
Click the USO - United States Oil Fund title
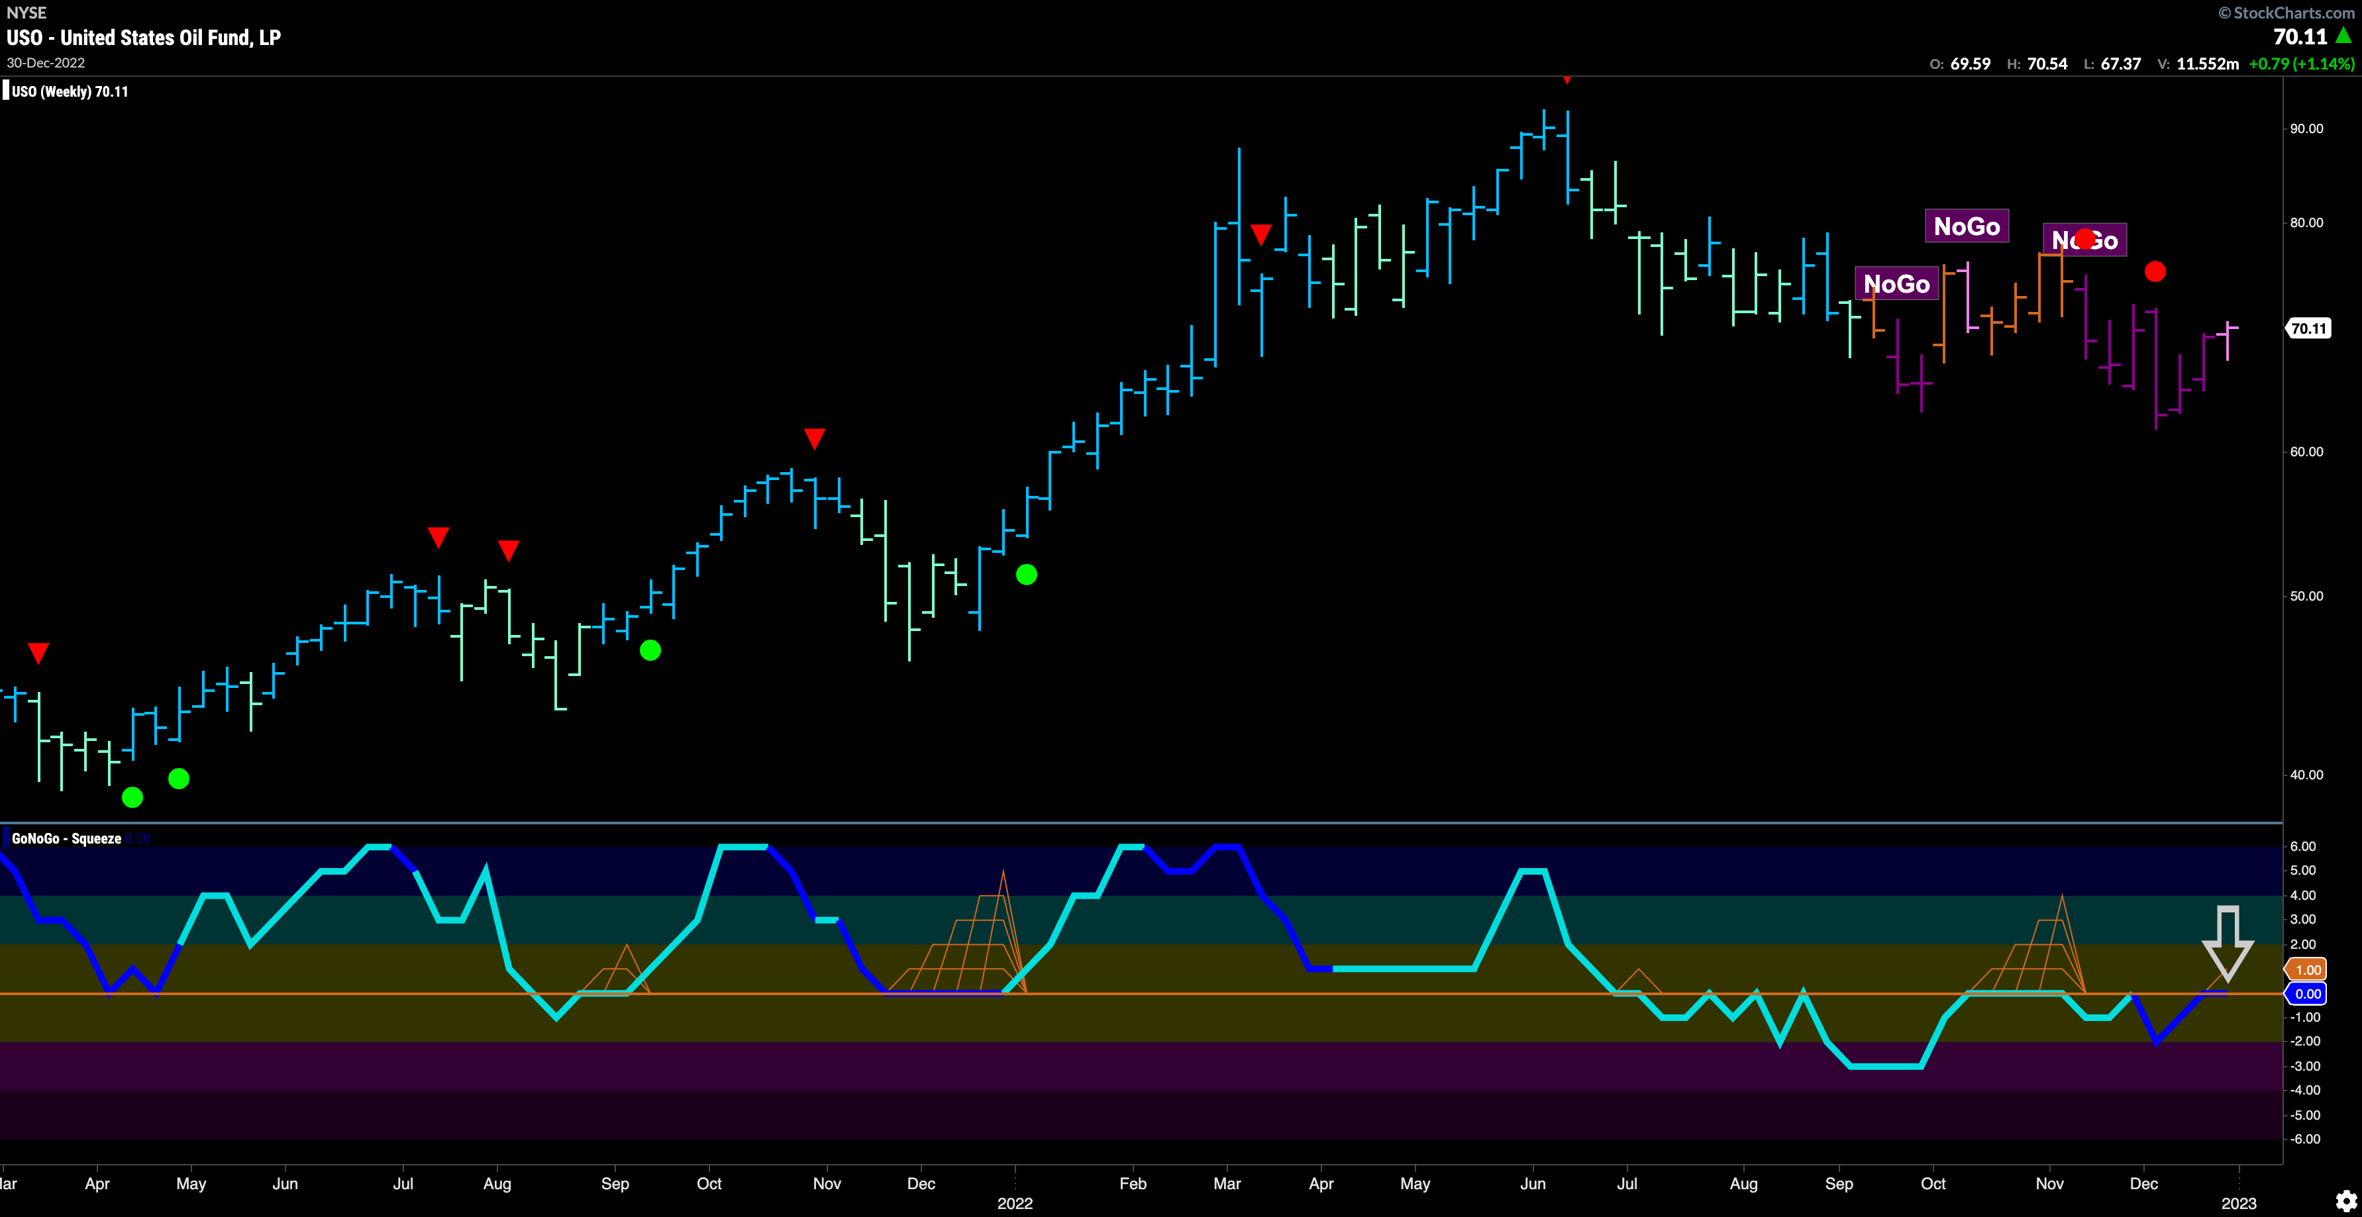(144, 38)
